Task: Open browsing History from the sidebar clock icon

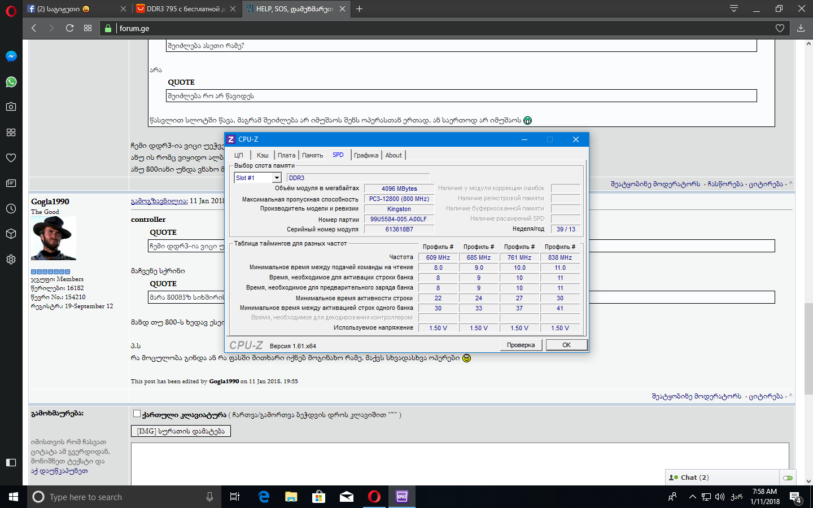Action: tap(10, 209)
